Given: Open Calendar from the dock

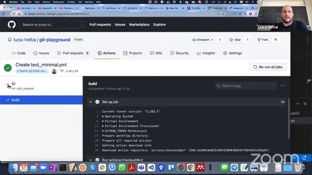Looking at the screenshot, I should 23,168.
